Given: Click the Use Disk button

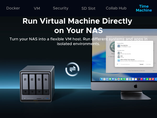Looking at the screenshot, I should (148, 64).
